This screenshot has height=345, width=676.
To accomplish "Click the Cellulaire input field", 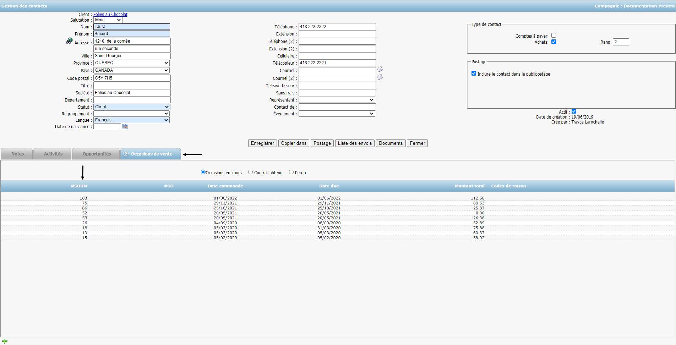I will click(337, 56).
